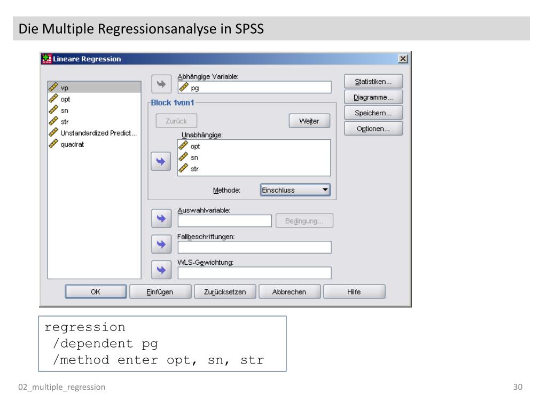
Task: Click the ruler icon next to sn in the Unabhängige list
Action: coord(183,157)
